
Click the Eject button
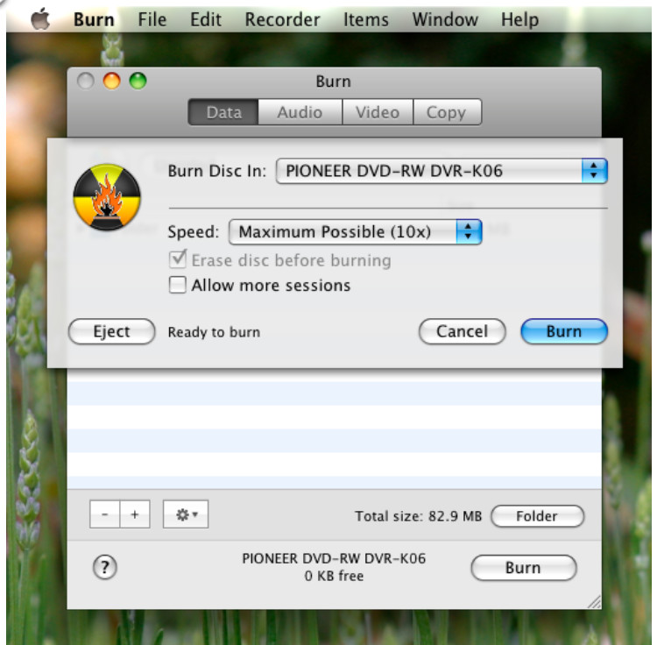tap(111, 331)
